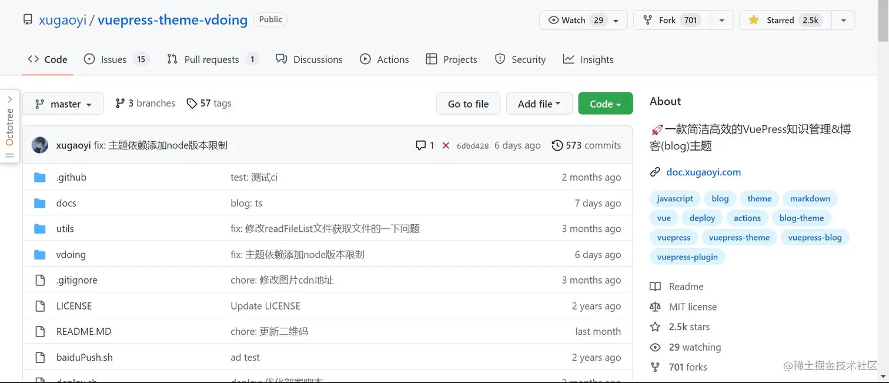The image size is (889, 383).
Task: Click the baiduPush.sh file icon
Action: tap(40, 357)
